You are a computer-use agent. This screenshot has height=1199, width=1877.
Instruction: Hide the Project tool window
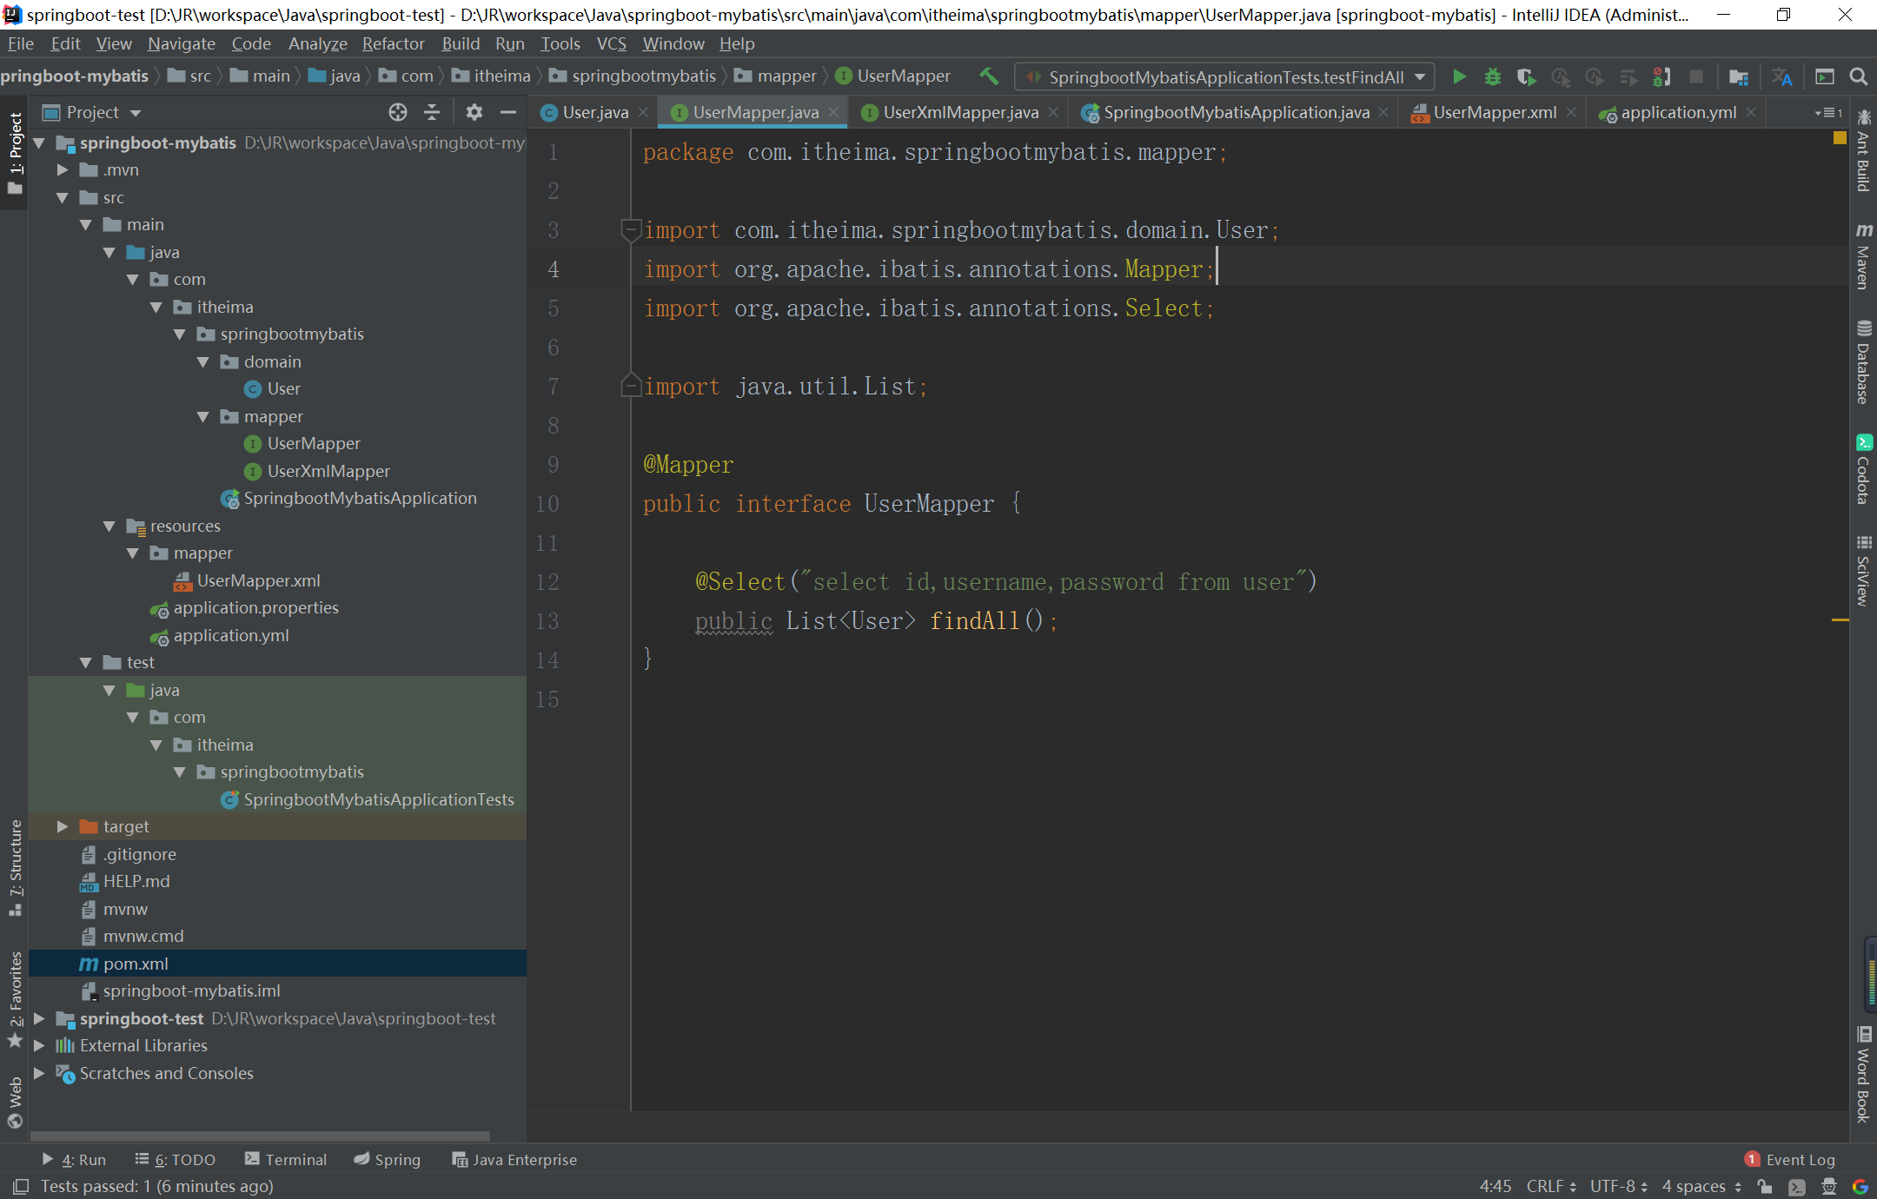pos(508,112)
